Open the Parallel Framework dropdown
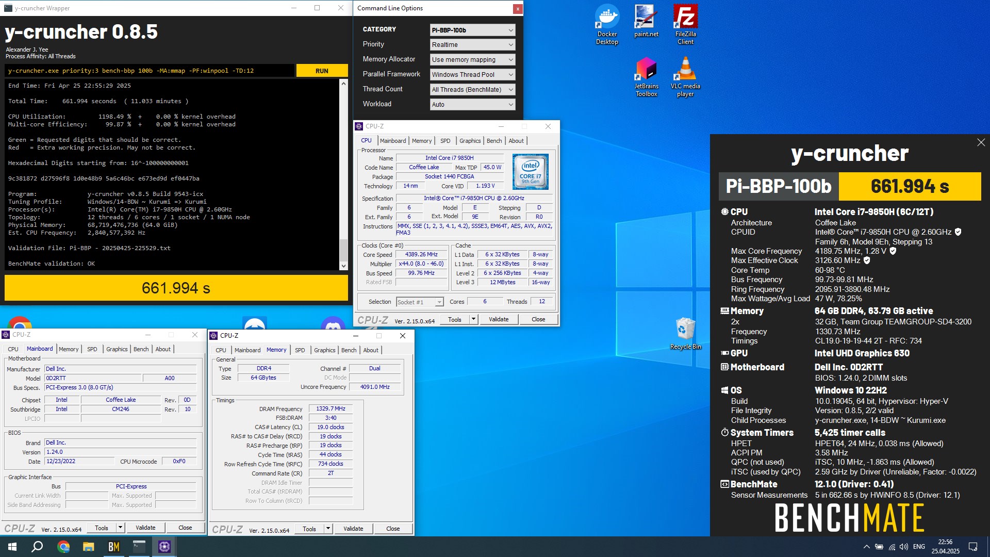 pos(472,75)
